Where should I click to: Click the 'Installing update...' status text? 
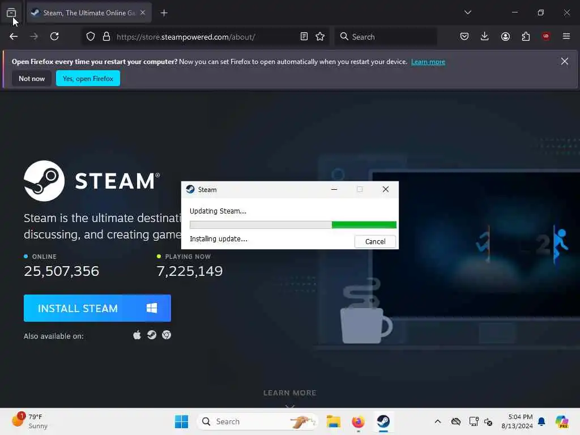[219, 239]
